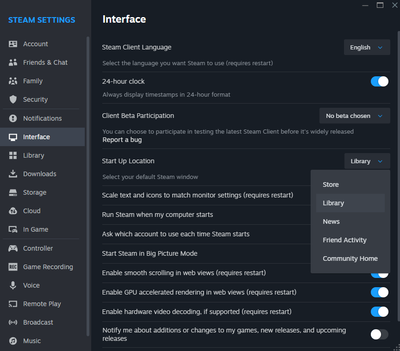The height and width of the screenshot is (351, 400).
Task: Enable game additions and releases notification toggle
Action: point(379,334)
